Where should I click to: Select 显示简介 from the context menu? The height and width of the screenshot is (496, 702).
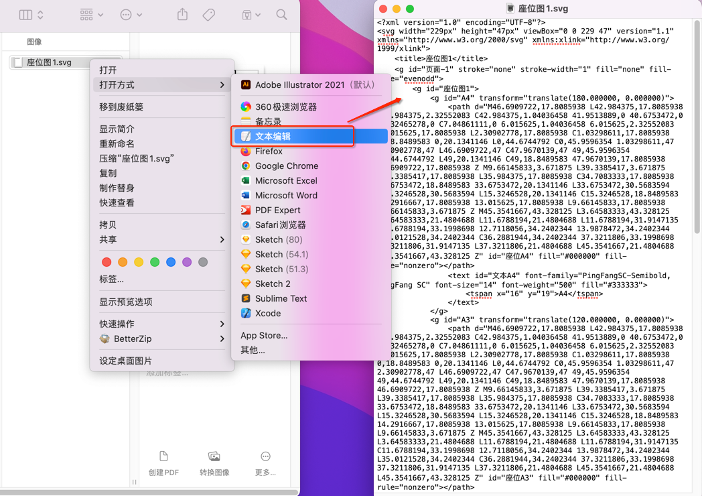click(162, 129)
